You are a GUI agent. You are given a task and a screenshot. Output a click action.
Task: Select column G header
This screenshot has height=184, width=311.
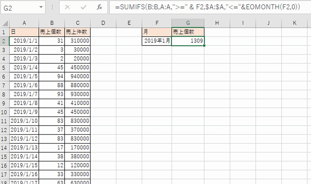pyautogui.click(x=188, y=23)
